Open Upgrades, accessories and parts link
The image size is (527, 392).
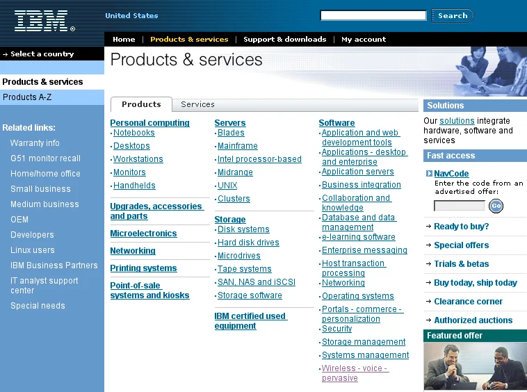click(x=157, y=211)
